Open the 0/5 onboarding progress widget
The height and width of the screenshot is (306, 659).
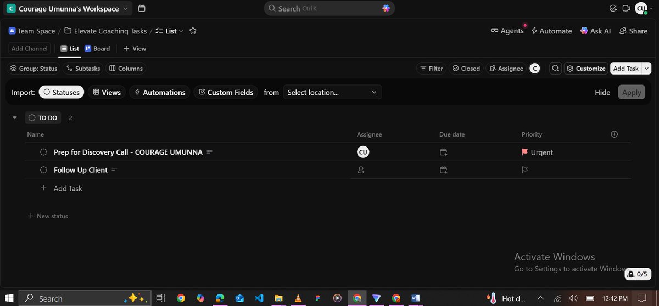[x=638, y=274]
